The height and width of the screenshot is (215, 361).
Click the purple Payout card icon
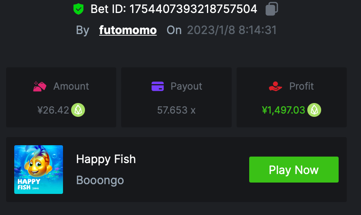[x=157, y=86]
